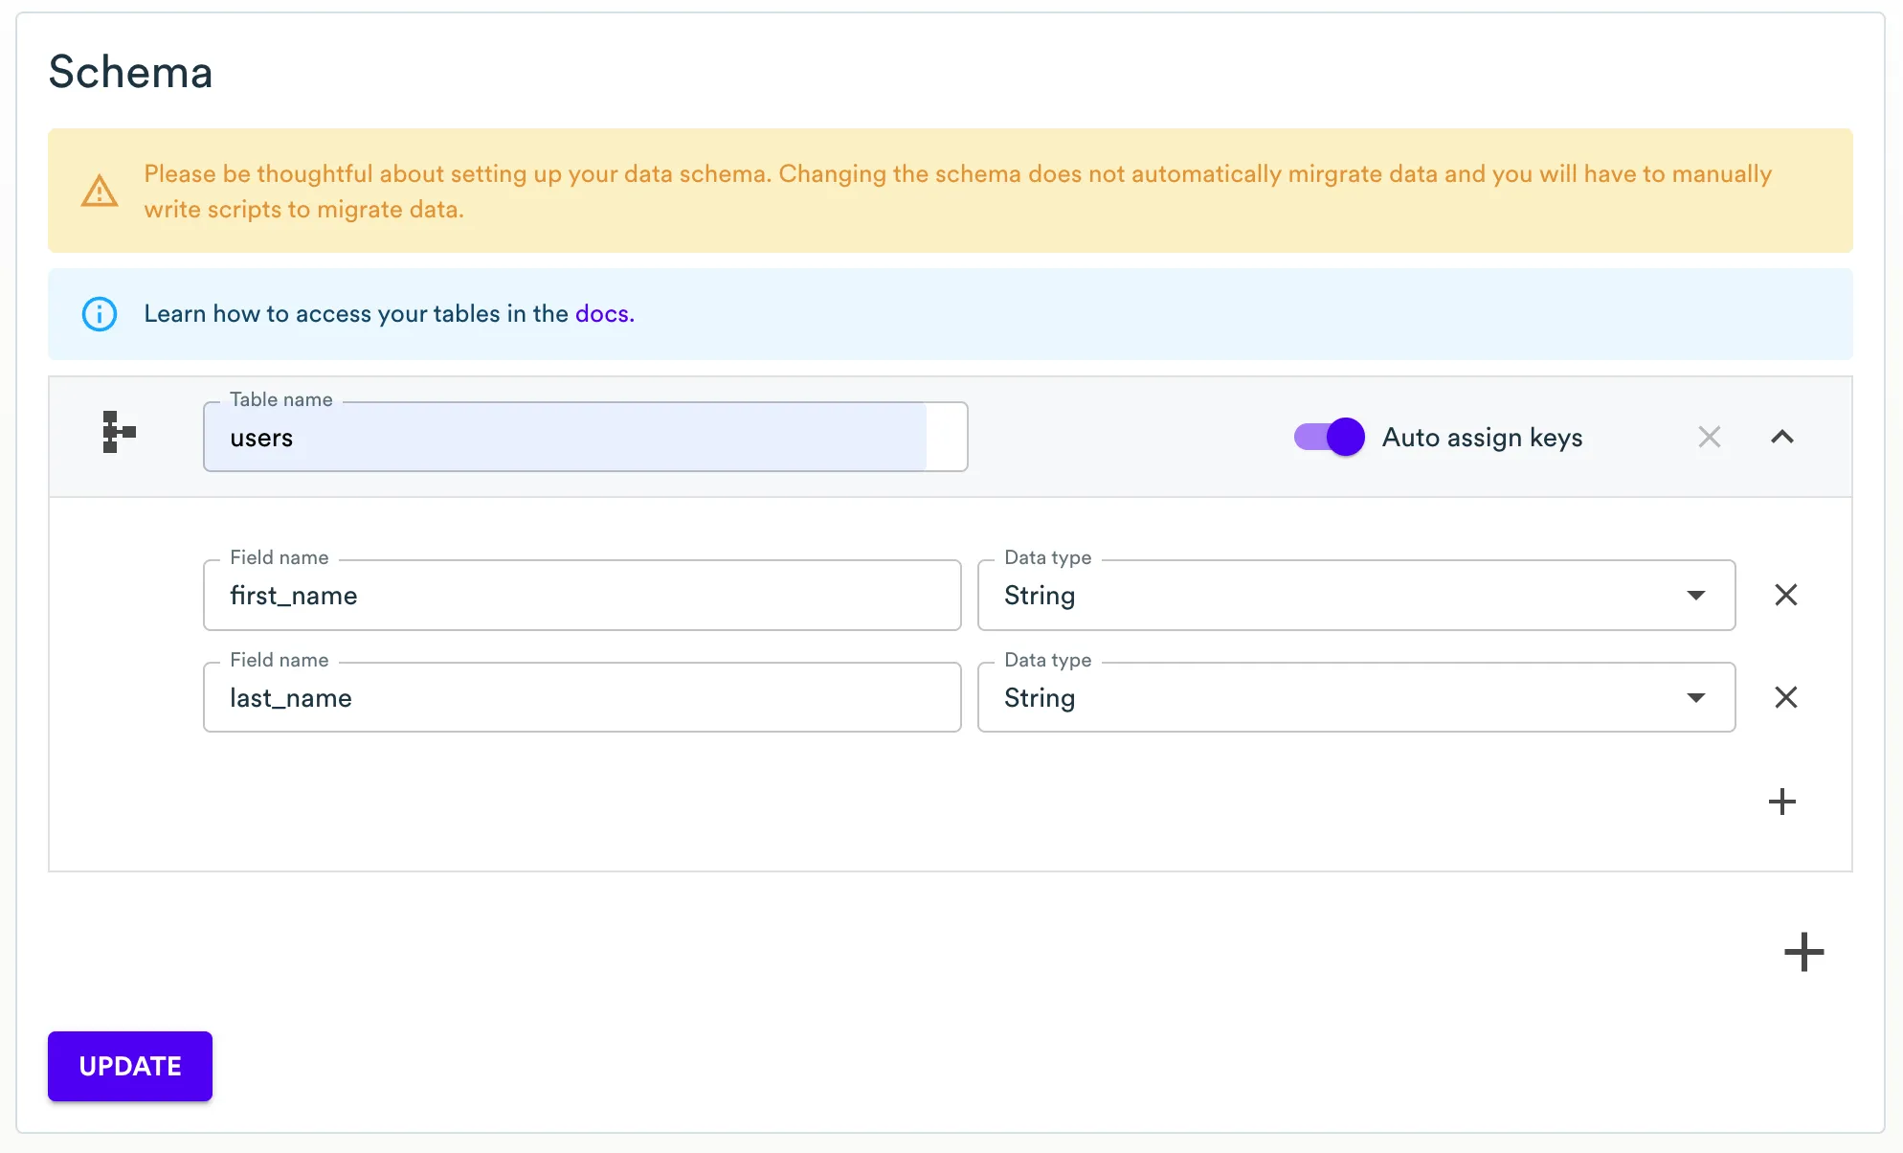The height and width of the screenshot is (1153, 1903).
Task: Click dropdown arrow on first_name data type
Action: tap(1695, 596)
